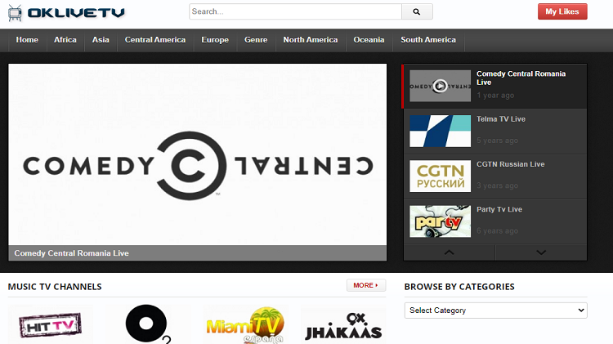Click the Comedy Central Romania Live caption

coord(72,253)
